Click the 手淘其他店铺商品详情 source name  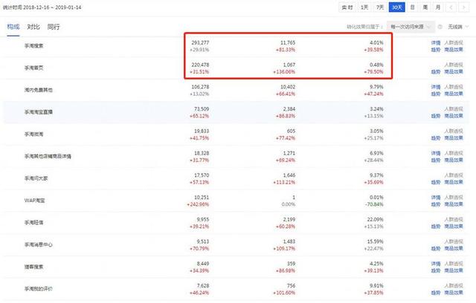point(48,157)
